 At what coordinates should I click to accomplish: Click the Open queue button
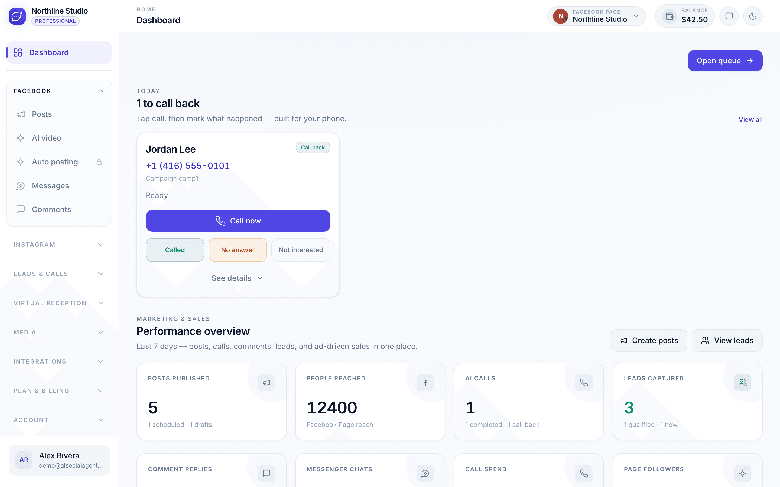725,61
